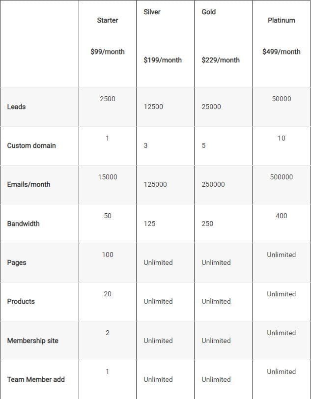The height and width of the screenshot is (399, 311).
Task: Click the Gold plan heading
Action: click(x=208, y=12)
